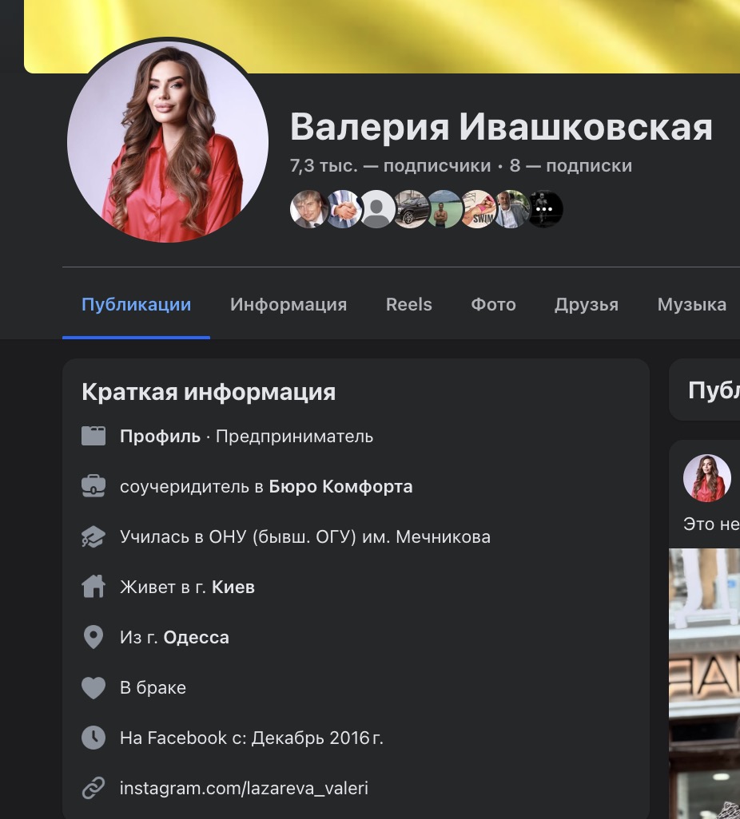Open the instagram.com/lazareva_valeri link
The image size is (740, 819).
[244, 789]
